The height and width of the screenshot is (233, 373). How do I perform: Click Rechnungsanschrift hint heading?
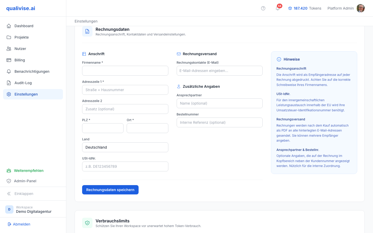(x=291, y=69)
